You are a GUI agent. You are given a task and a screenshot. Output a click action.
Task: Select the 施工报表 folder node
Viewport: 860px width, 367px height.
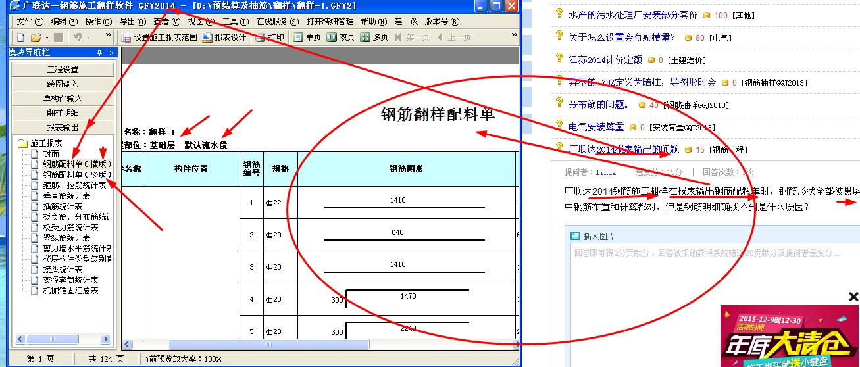(x=47, y=143)
